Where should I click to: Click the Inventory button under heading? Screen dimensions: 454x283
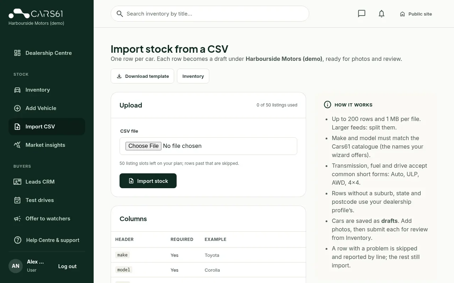point(193,76)
